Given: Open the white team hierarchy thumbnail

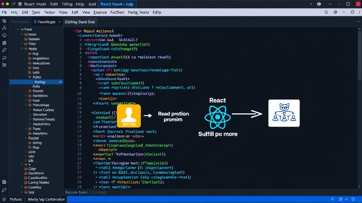Looking at the screenshot, I should [x=284, y=113].
